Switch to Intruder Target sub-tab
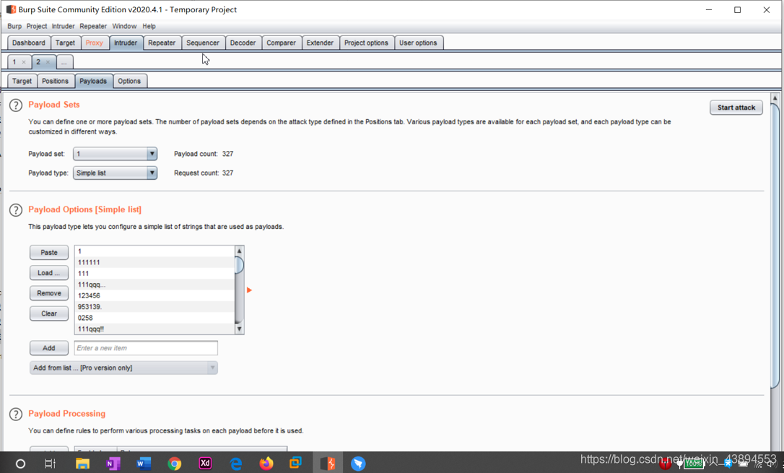 point(22,81)
